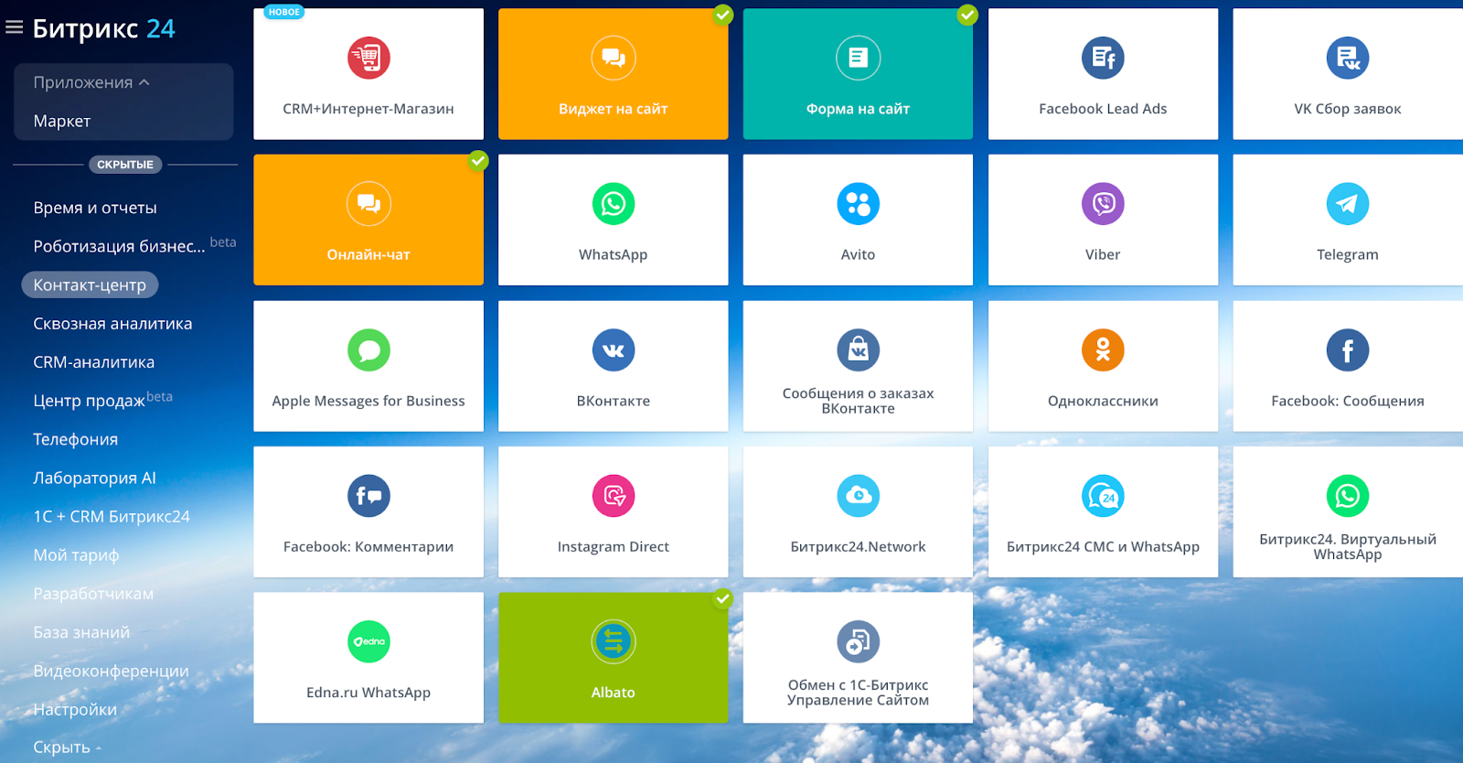The width and height of the screenshot is (1463, 763).
Task: Click the Facebook Lead Ads icon
Action: tap(1103, 58)
